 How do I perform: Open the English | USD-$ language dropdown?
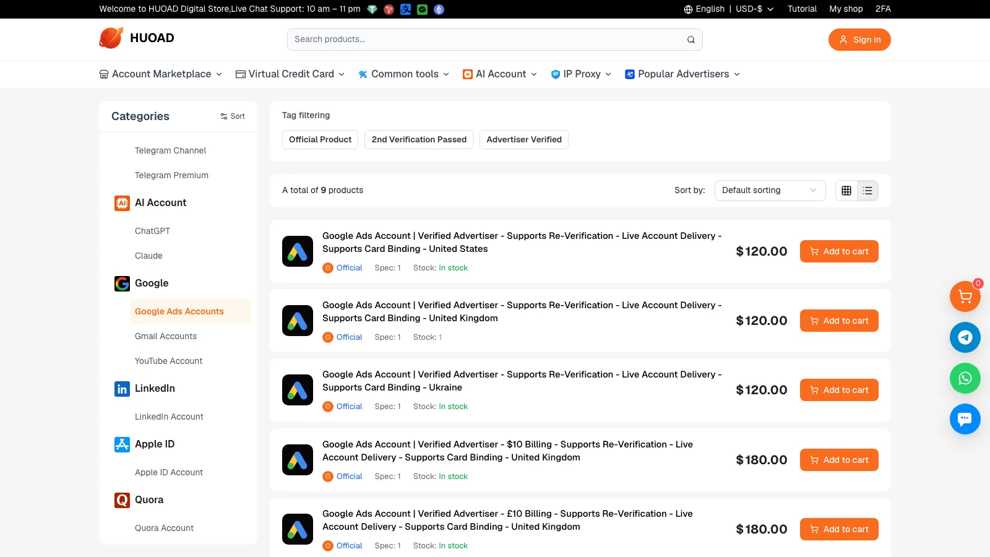(x=728, y=9)
